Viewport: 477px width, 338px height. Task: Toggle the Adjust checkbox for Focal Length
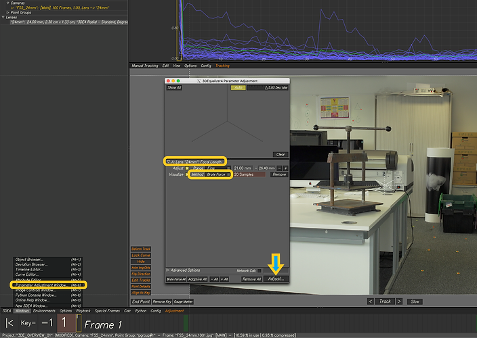click(187, 168)
